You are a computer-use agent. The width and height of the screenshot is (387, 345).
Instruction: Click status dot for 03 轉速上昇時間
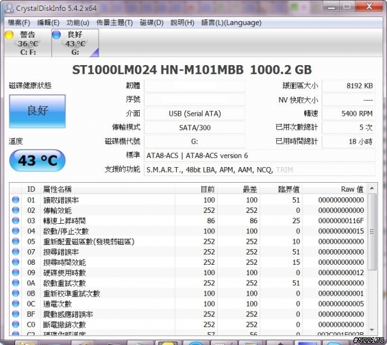click(x=16, y=220)
